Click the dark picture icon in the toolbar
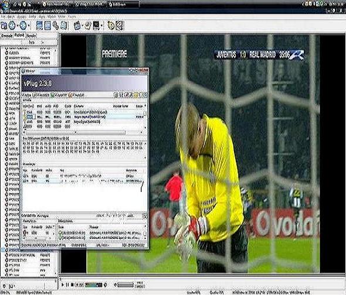The width and height of the screenshot is (346, 295). point(96,26)
